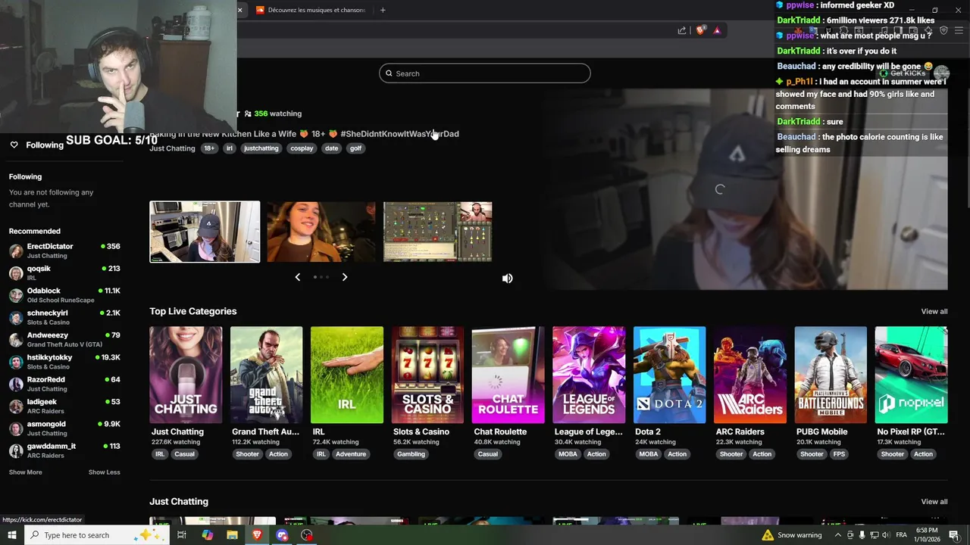This screenshot has height=545, width=970.
Task: Open hstikkytokky channel in the Recommended list
Action: pyautogui.click(x=64, y=362)
